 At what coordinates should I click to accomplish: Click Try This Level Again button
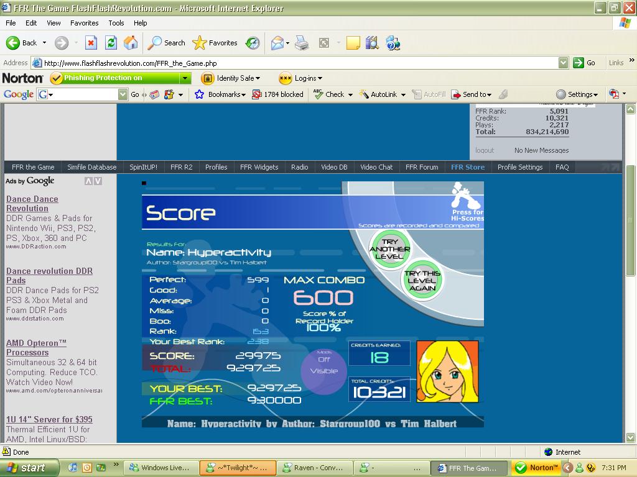click(x=422, y=280)
